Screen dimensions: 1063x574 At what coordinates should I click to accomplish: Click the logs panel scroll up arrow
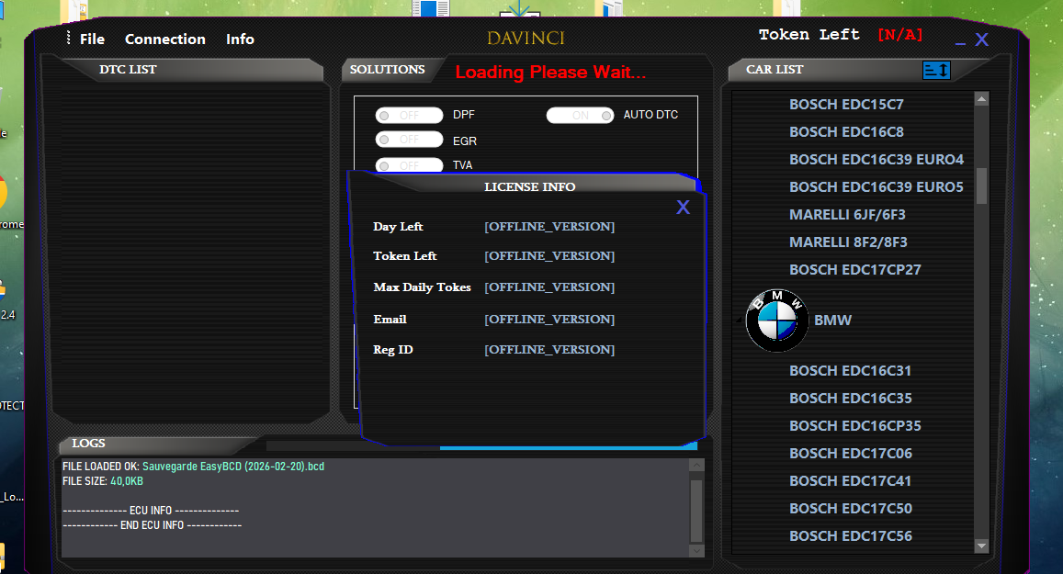(696, 467)
